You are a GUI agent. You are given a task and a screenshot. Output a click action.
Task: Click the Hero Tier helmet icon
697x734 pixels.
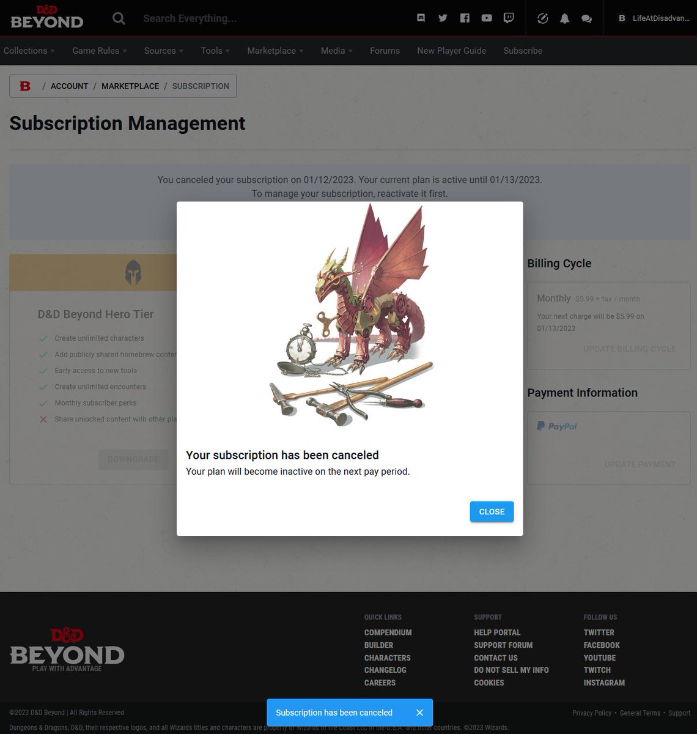(x=133, y=272)
